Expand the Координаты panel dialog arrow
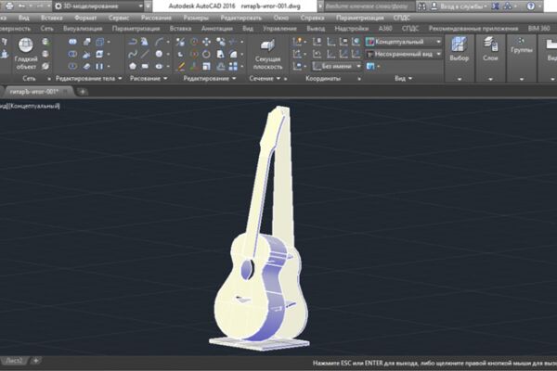The height and width of the screenshot is (371, 557). click(359, 79)
